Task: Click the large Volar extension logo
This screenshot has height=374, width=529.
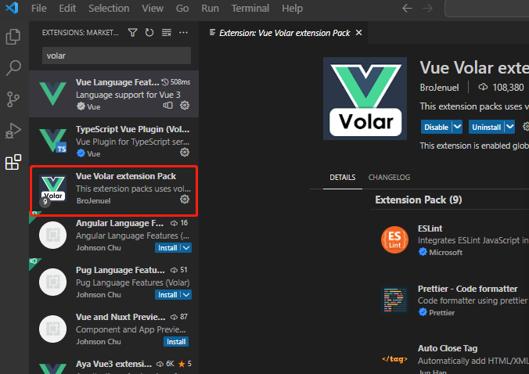Action: (x=365, y=99)
